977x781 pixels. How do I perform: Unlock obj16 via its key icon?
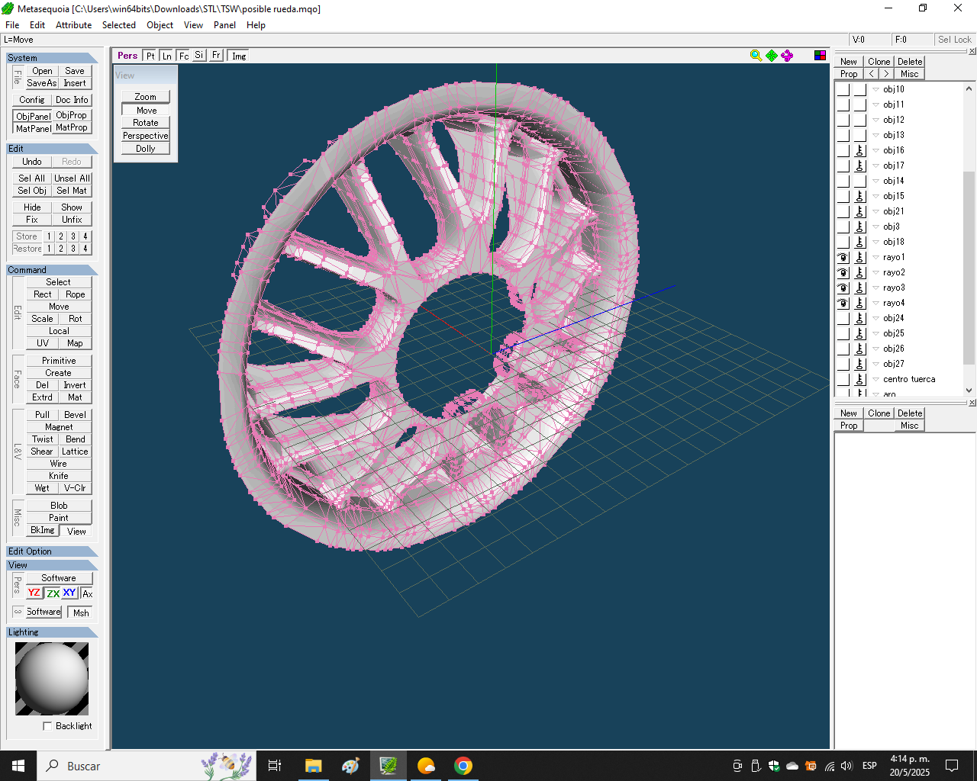click(x=859, y=150)
